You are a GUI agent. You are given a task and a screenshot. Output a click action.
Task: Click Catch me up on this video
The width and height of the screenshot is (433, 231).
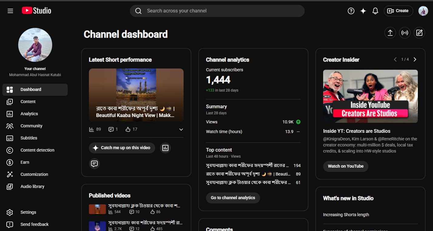pos(122,148)
